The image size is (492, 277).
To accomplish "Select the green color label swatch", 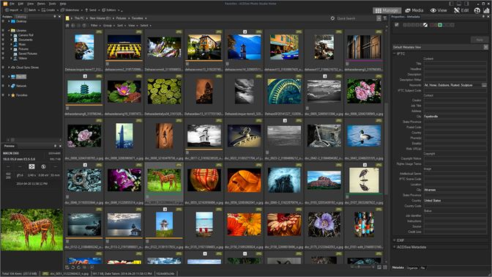I will pyautogui.click(x=440, y=25).
